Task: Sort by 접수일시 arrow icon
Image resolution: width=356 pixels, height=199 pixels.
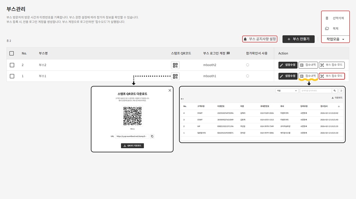Action: (339, 106)
